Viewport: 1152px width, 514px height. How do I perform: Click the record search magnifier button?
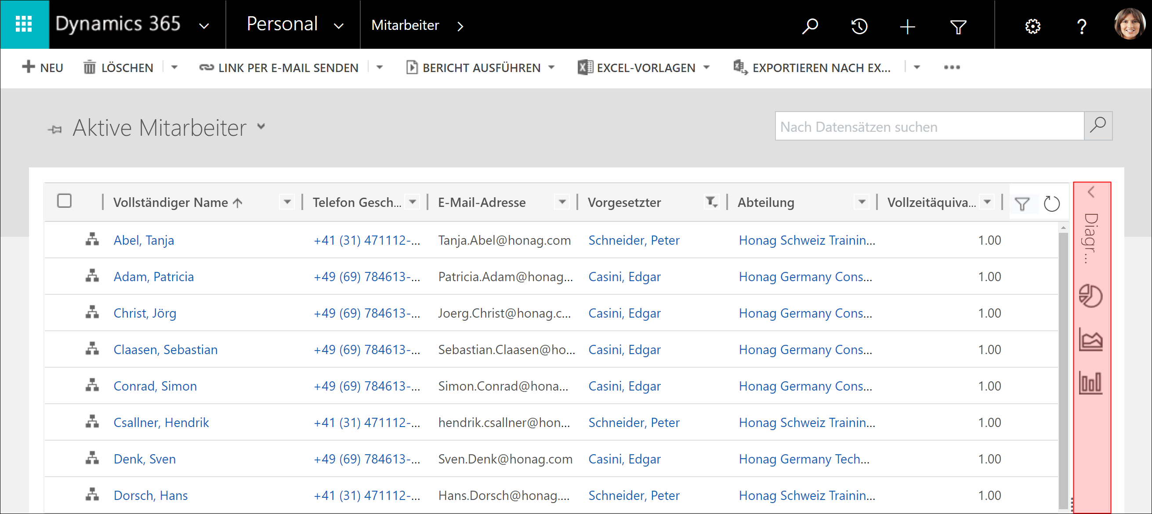[x=1098, y=126]
